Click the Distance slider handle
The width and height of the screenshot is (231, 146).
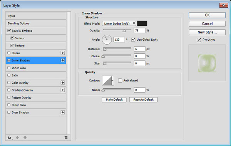[x=105, y=49]
